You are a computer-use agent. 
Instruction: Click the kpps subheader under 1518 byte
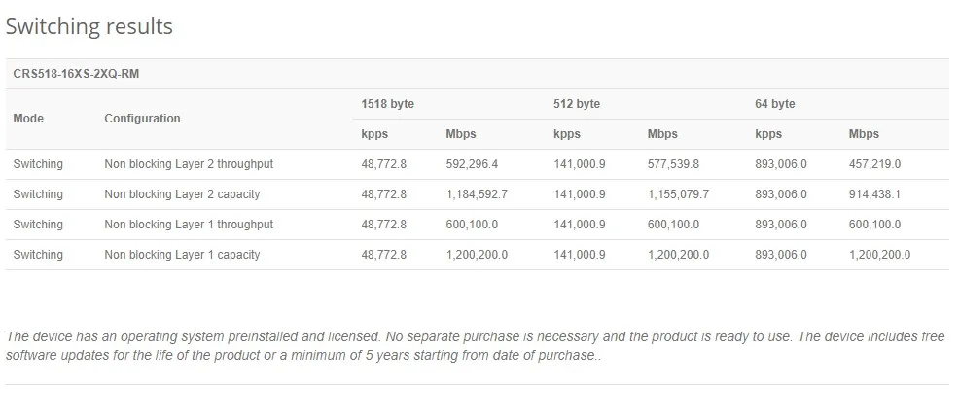pos(374,134)
